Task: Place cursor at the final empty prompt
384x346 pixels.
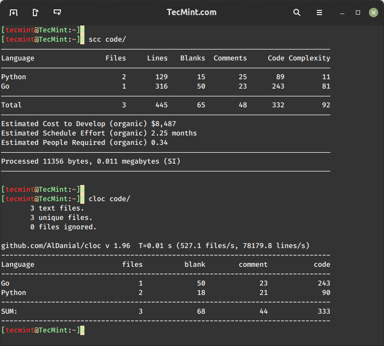Action: [82, 330]
